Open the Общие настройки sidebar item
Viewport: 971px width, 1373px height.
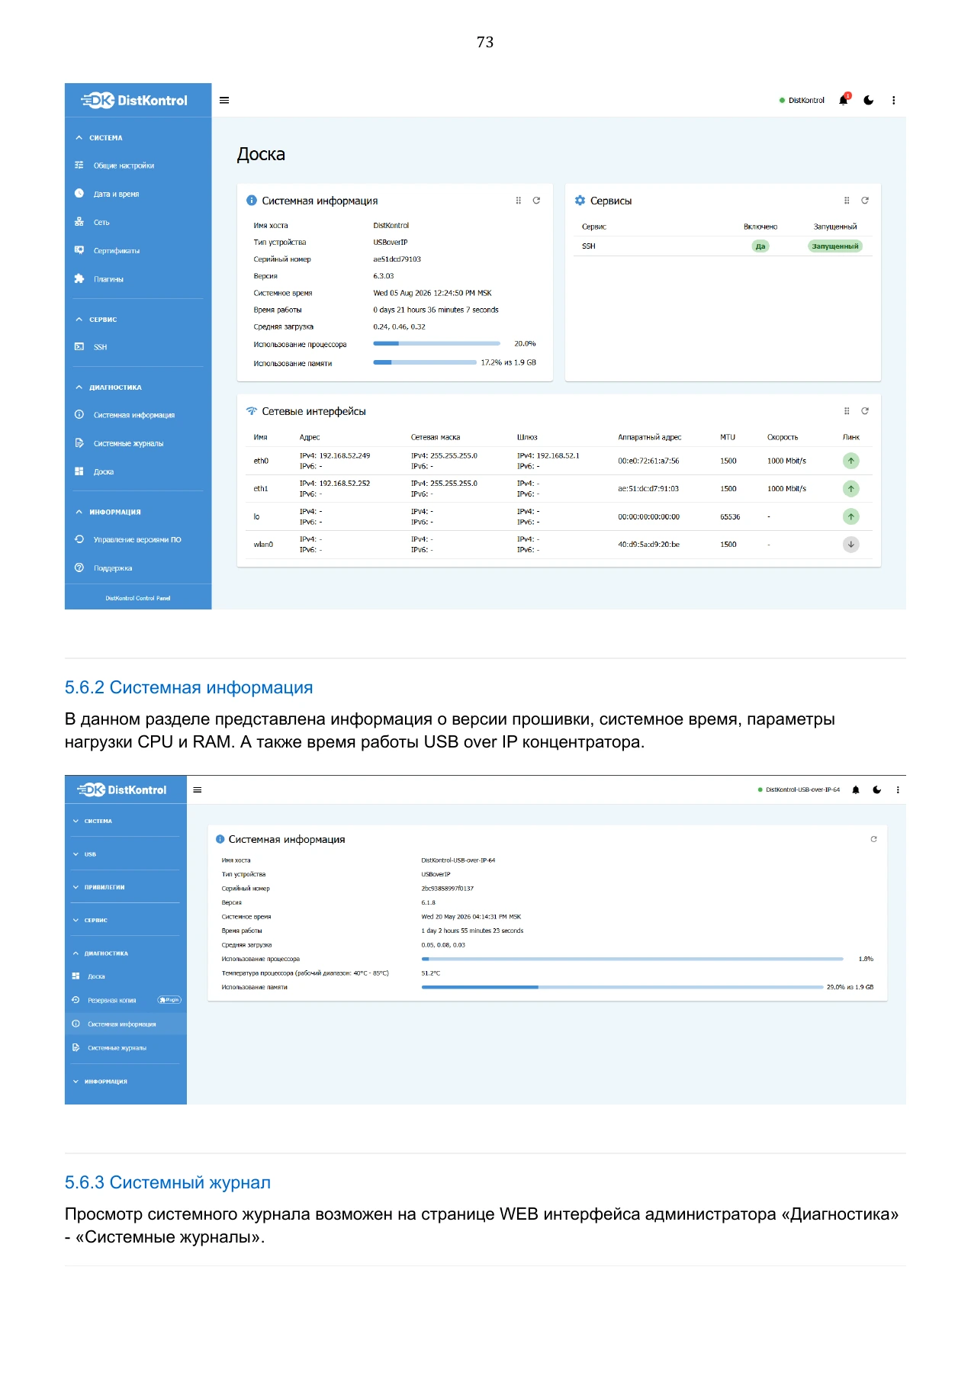coord(124,166)
